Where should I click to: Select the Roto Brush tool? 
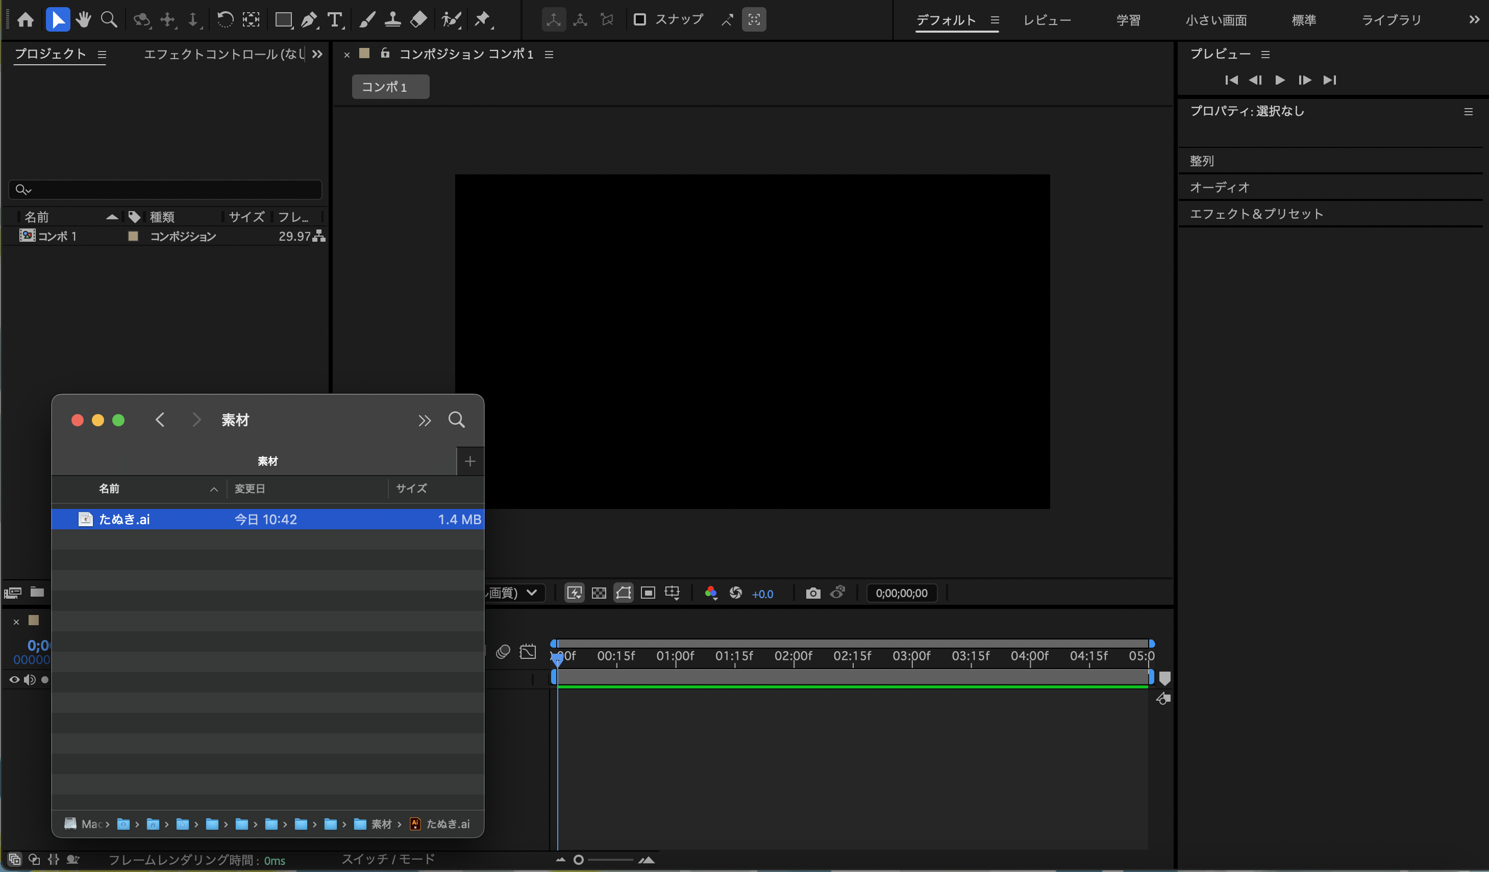452,20
